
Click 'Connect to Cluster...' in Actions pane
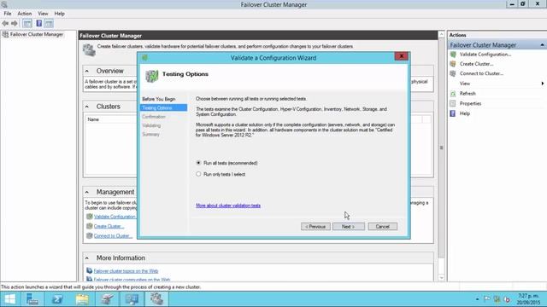481,73
